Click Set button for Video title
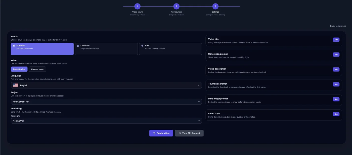Image resolution: width=352 pixels, height=155 pixels. (x=336, y=40)
